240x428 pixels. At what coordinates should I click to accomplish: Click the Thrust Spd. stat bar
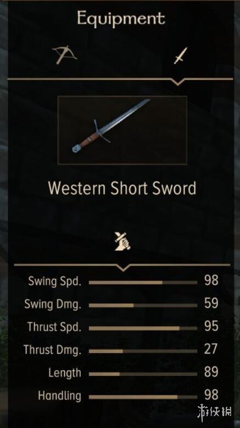pyautogui.click(x=143, y=328)
